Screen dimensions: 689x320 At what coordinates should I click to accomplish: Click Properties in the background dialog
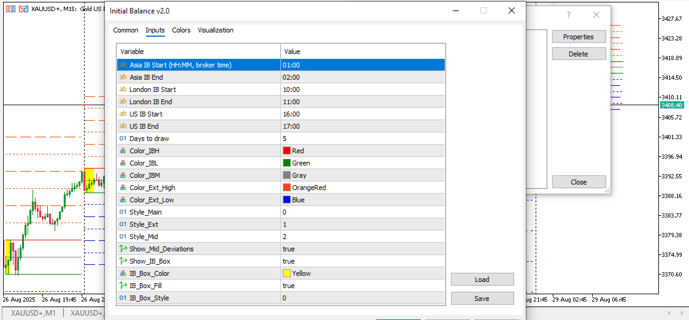click(579, 37)
